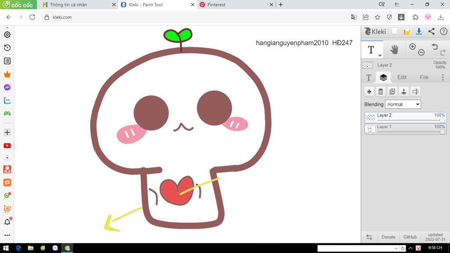
Task: Expand the tool chooser arrow beside the Text tool
Action: [380, 55]
